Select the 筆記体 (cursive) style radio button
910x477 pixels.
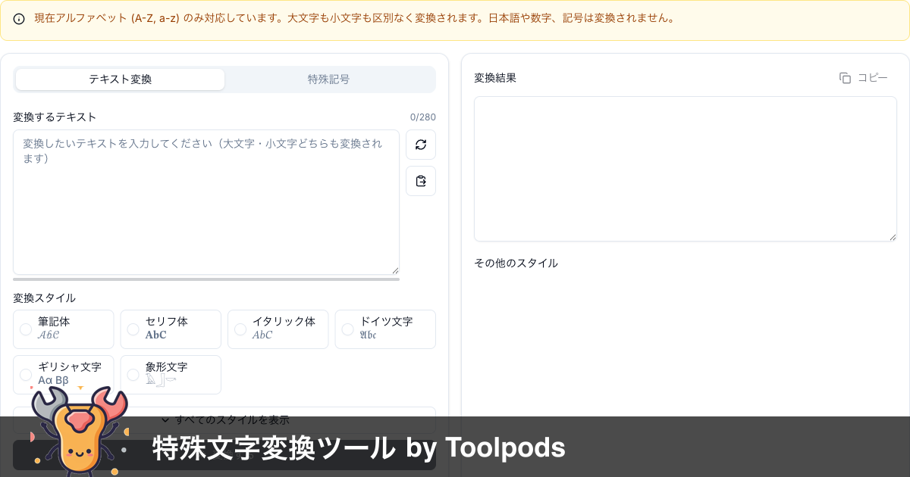tap(25, 329)
